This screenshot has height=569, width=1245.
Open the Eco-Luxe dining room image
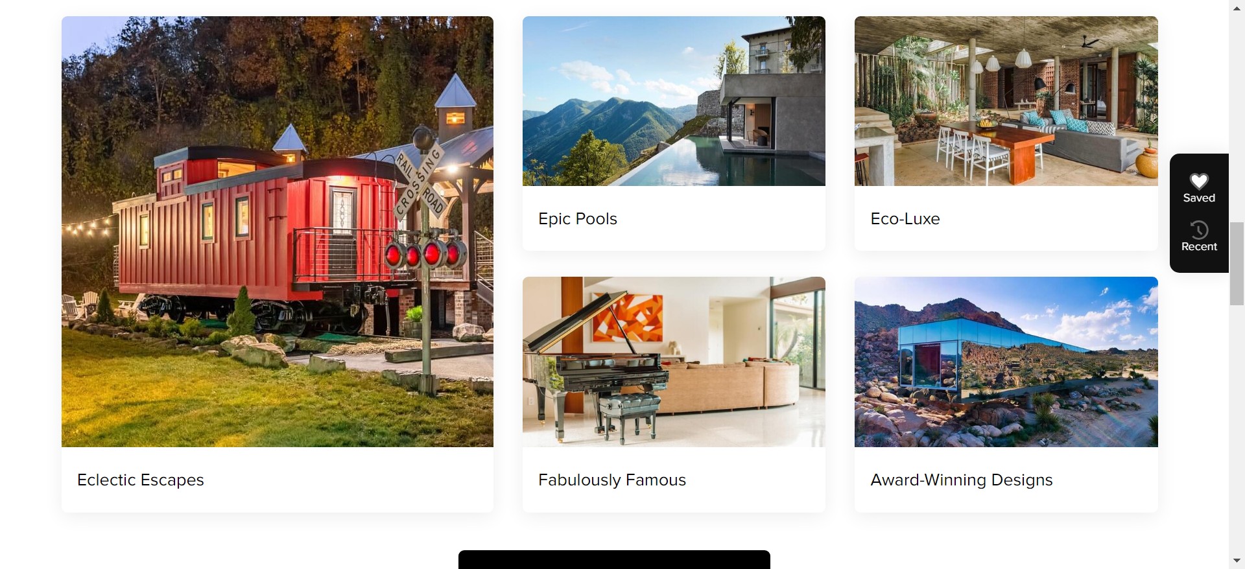pos(1006,101)
